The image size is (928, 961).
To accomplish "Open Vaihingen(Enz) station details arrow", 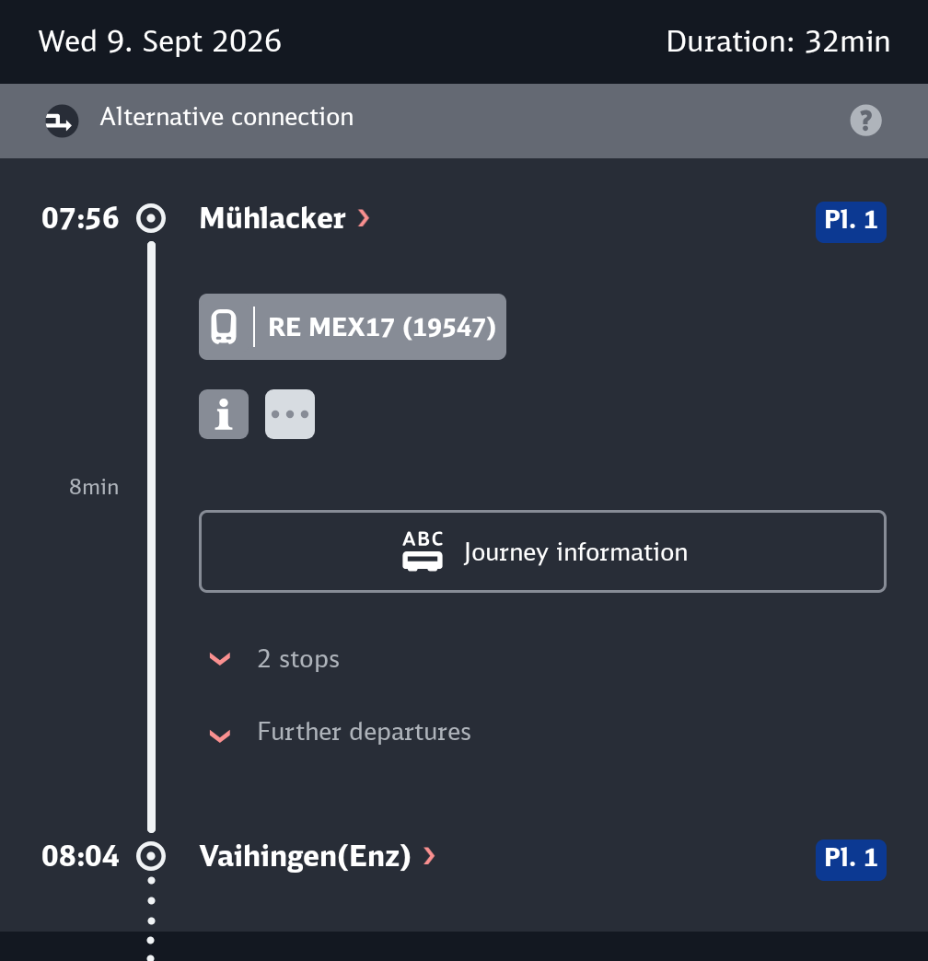I will pos(429,856).
